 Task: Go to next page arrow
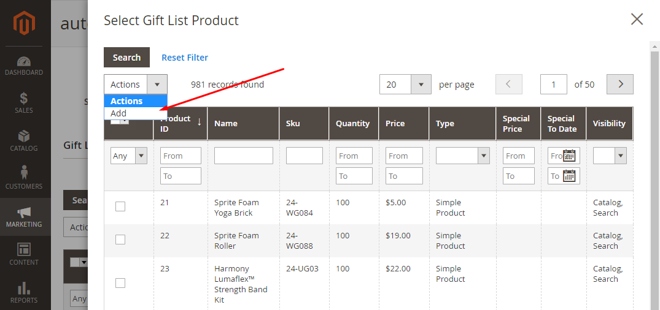point(620,85)
